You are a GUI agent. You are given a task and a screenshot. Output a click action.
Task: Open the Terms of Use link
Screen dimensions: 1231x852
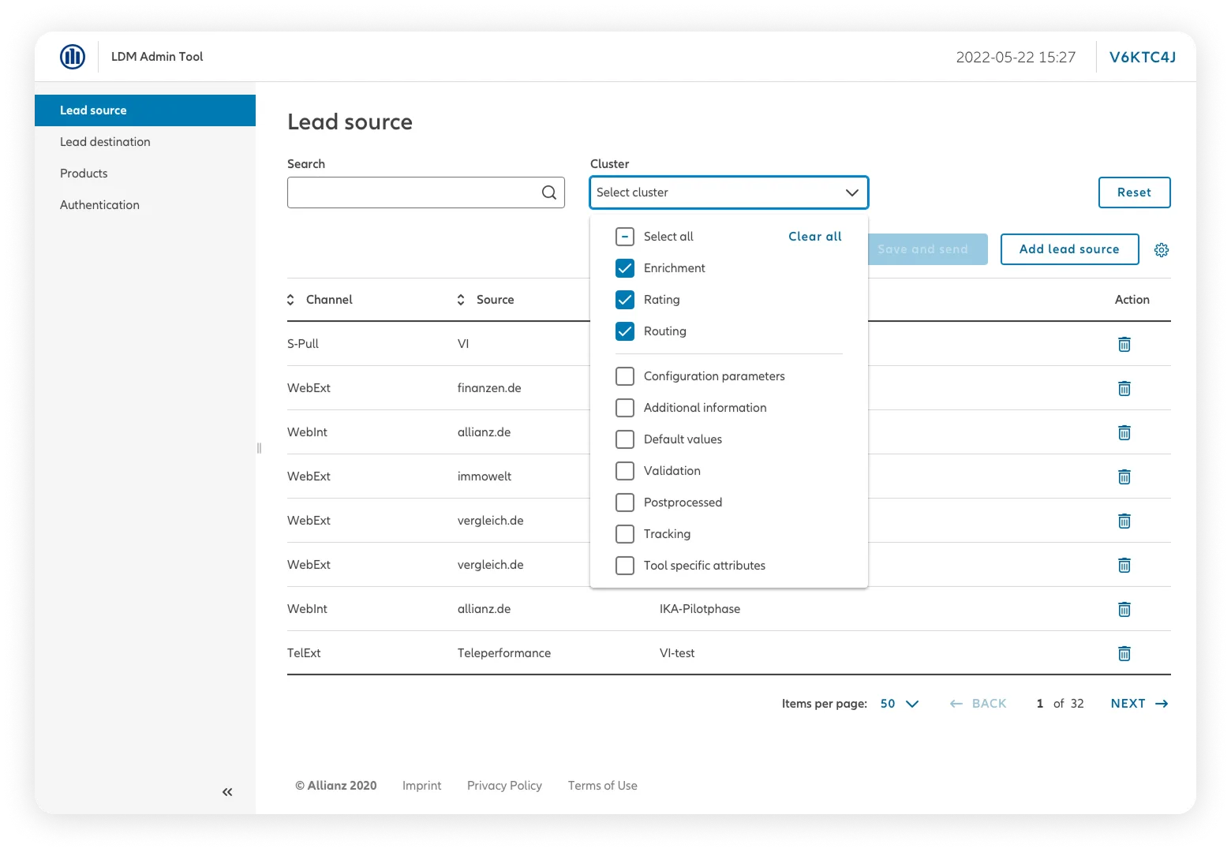tap(603, 786)
